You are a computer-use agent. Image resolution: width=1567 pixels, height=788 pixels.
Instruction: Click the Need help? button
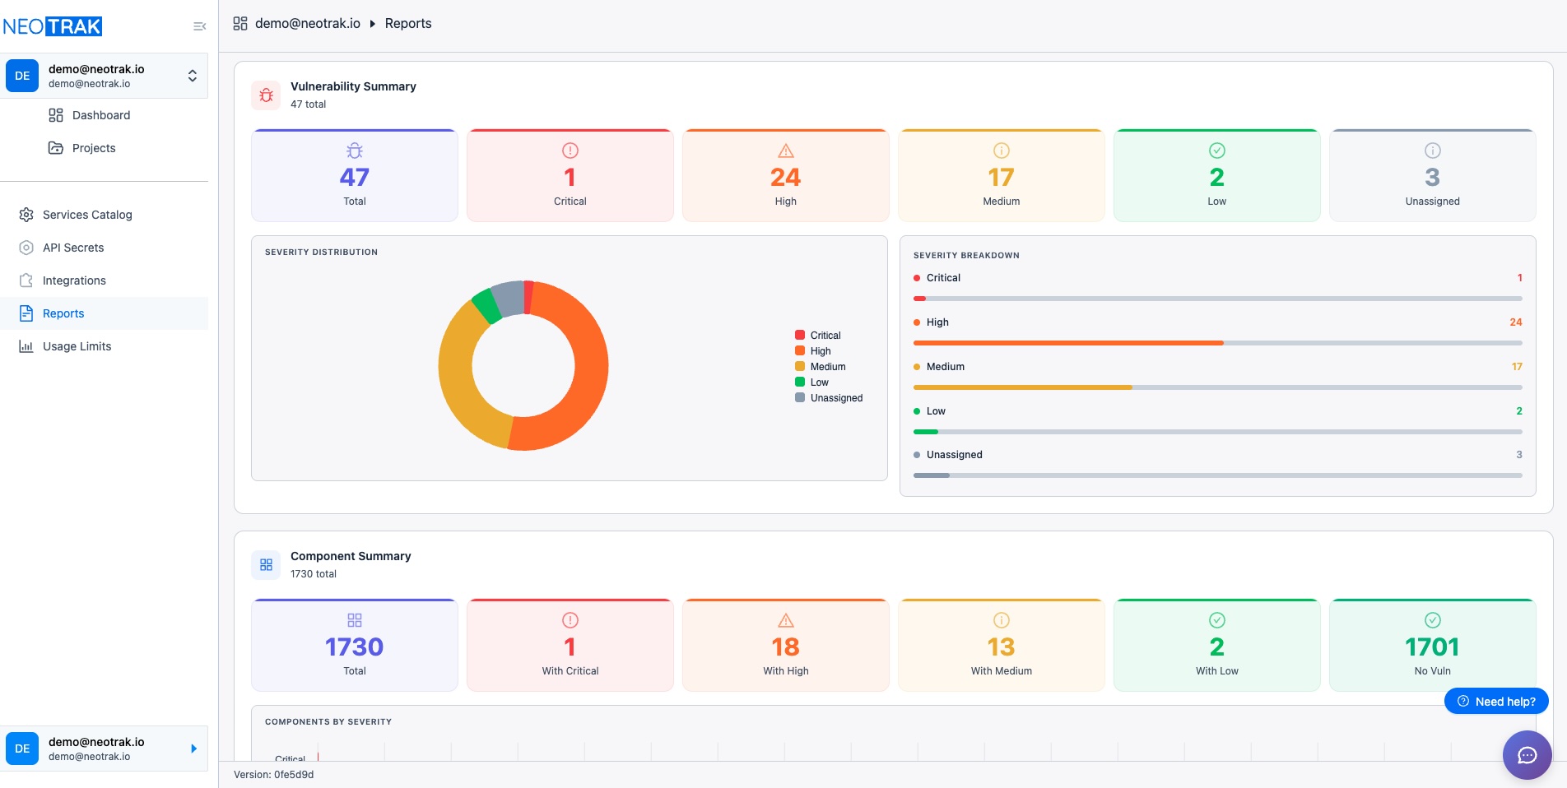pyautogui.click(x=1495, y=702)
